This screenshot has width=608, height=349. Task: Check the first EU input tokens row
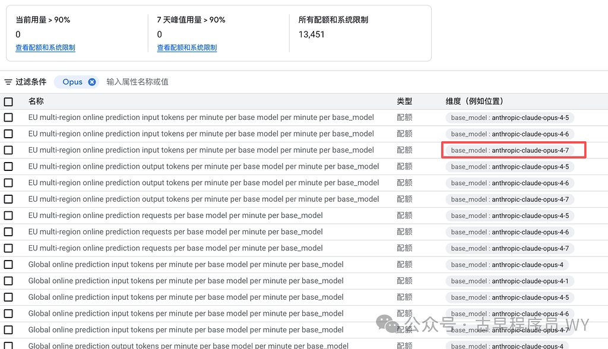point(8,118)
